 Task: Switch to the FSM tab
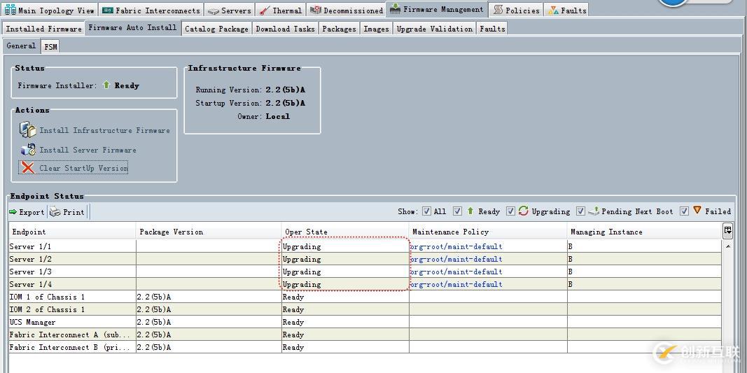[x=50, y=47]
